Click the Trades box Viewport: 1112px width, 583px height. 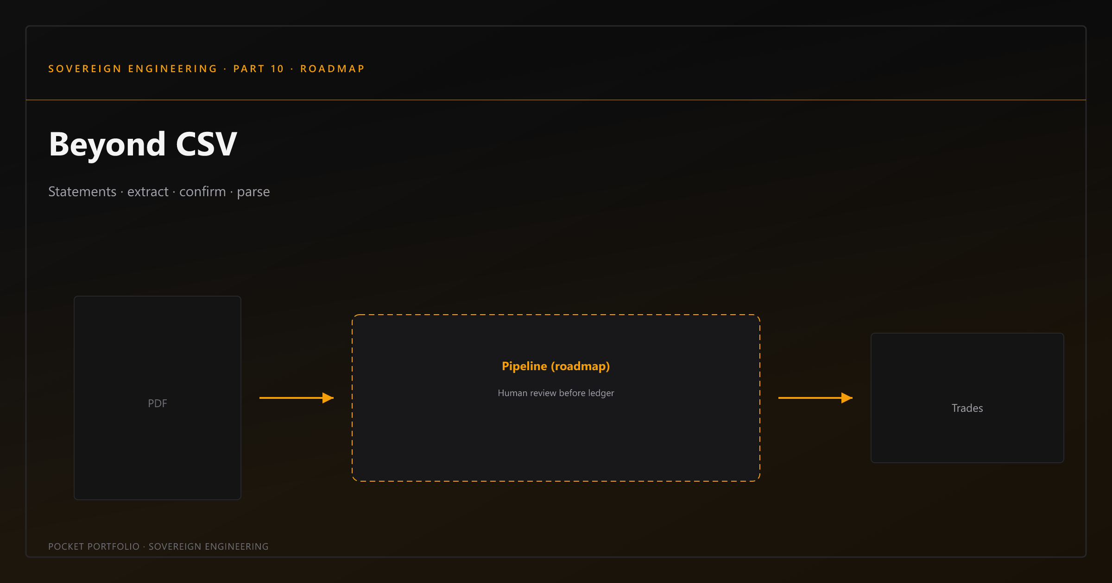pyautogui.click(x=967, y=398)
